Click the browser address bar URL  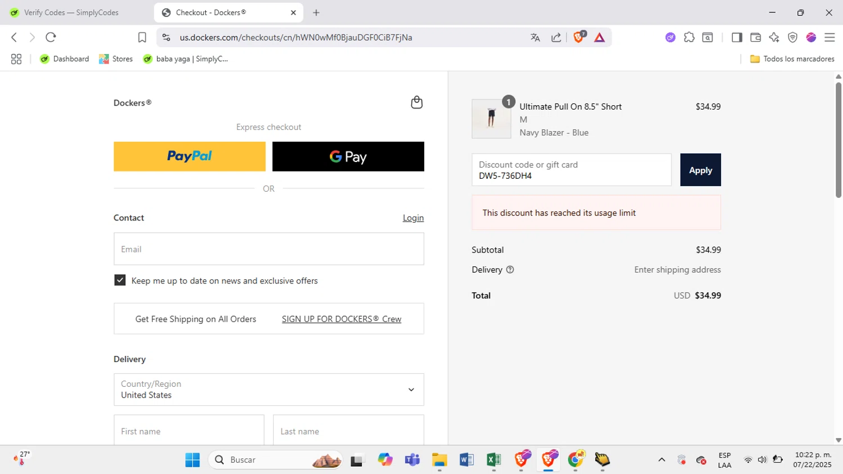coord(296,37)
